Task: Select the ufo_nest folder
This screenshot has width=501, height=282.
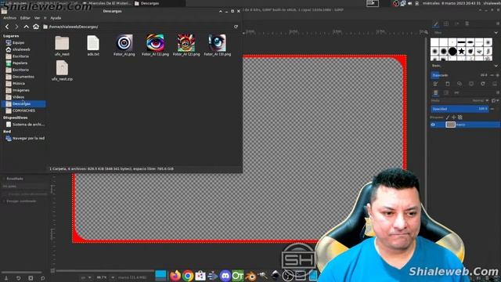Action: click(x=62, y=45)
